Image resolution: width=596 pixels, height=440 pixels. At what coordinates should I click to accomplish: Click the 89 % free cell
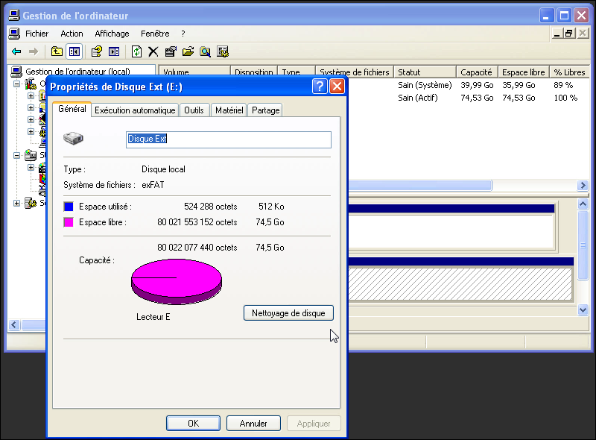coord(563,85)
